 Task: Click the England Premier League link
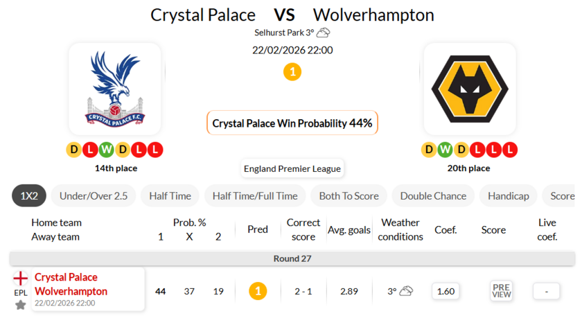coord(292,168)
